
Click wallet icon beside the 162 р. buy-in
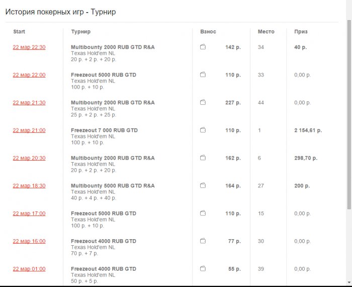coord(203,158)
